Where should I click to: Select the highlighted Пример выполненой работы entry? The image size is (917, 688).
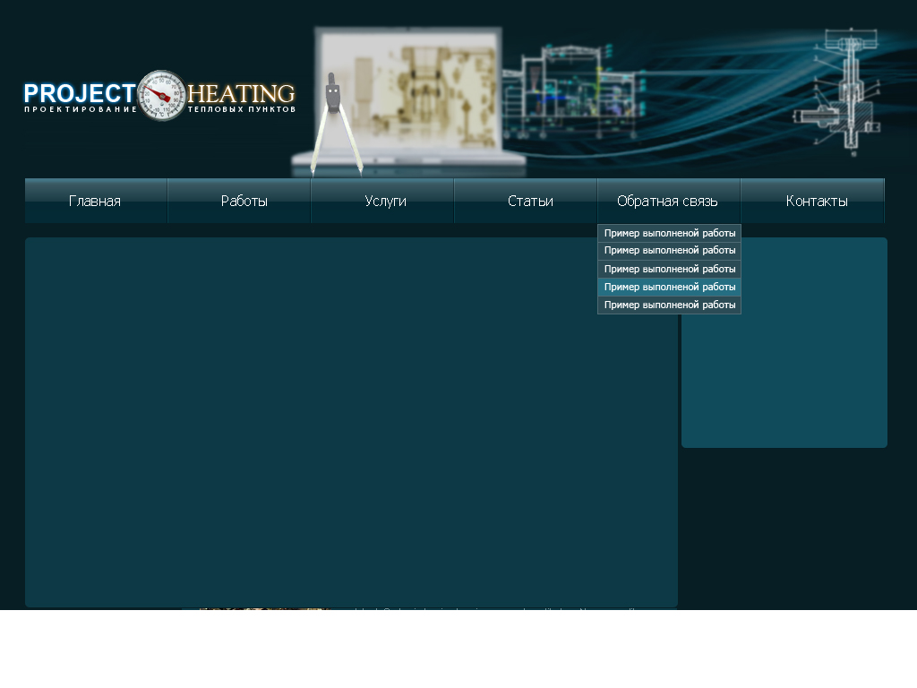669,287
